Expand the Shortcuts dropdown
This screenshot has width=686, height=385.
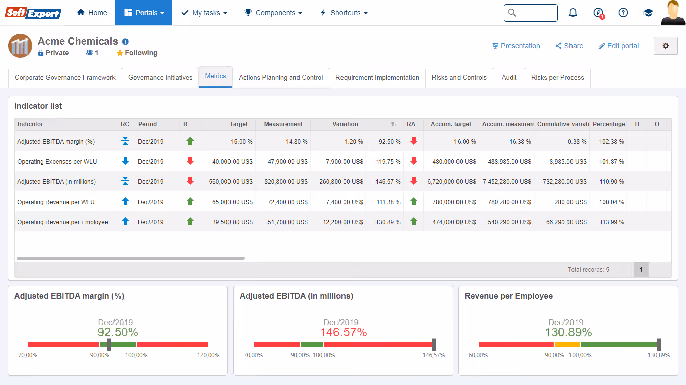coord(344,13)
